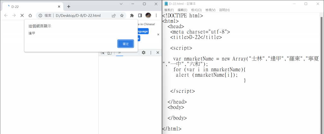
Task: Dismiss the DevTools language banner
Action: pyautogui.click(x=158, y=35)
